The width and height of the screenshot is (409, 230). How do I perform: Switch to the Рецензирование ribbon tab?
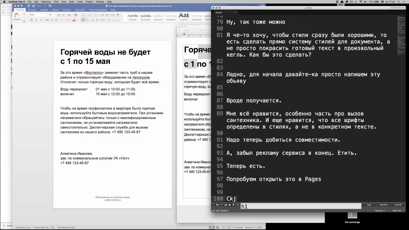pyautogui.click(x=98, y=10)
